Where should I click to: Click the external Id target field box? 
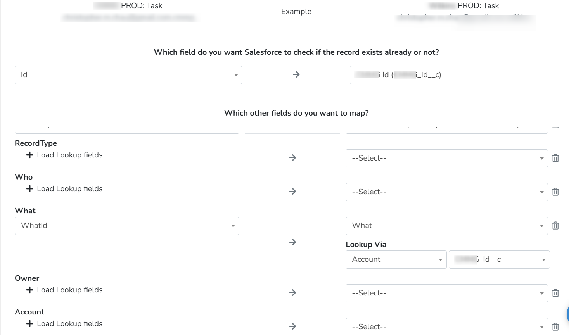click(x=459, y=75)
